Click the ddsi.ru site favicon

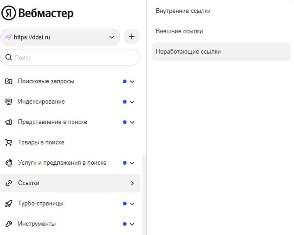click(8, 37)
